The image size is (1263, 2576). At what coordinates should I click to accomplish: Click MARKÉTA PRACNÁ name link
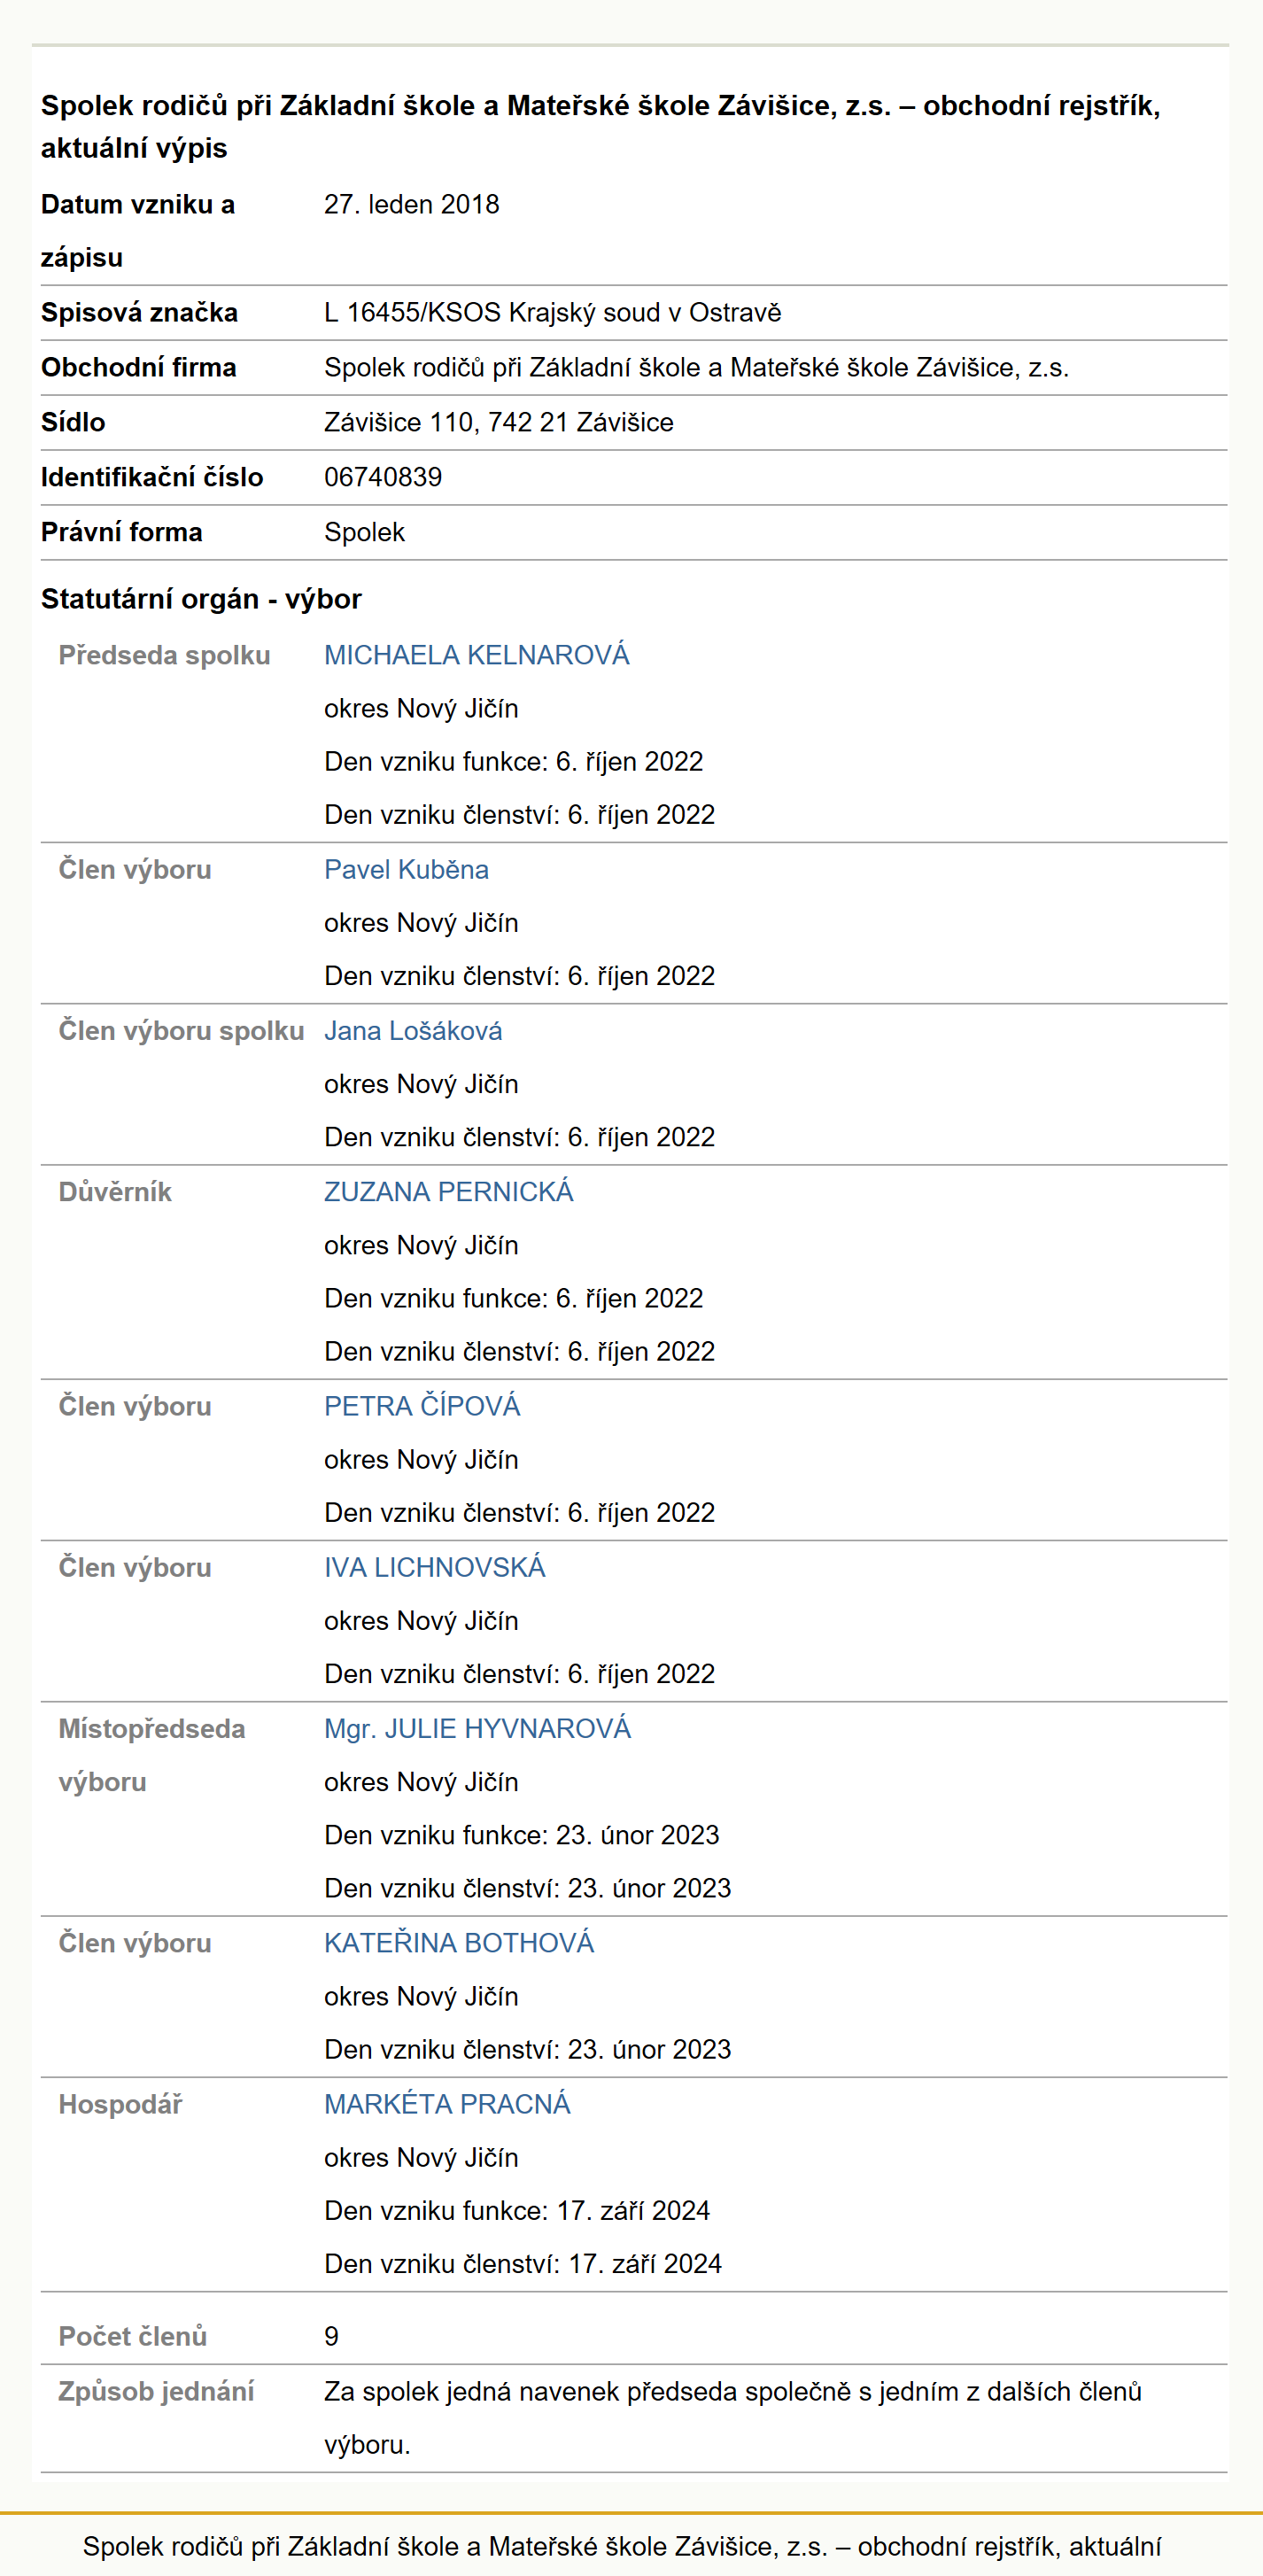447,2104
